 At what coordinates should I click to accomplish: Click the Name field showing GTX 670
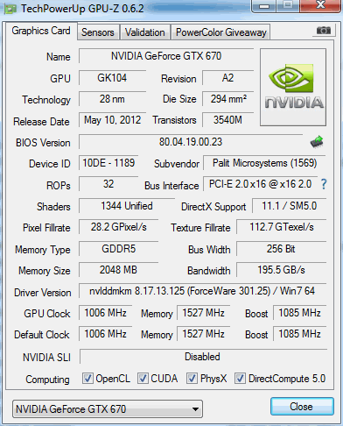166,56
